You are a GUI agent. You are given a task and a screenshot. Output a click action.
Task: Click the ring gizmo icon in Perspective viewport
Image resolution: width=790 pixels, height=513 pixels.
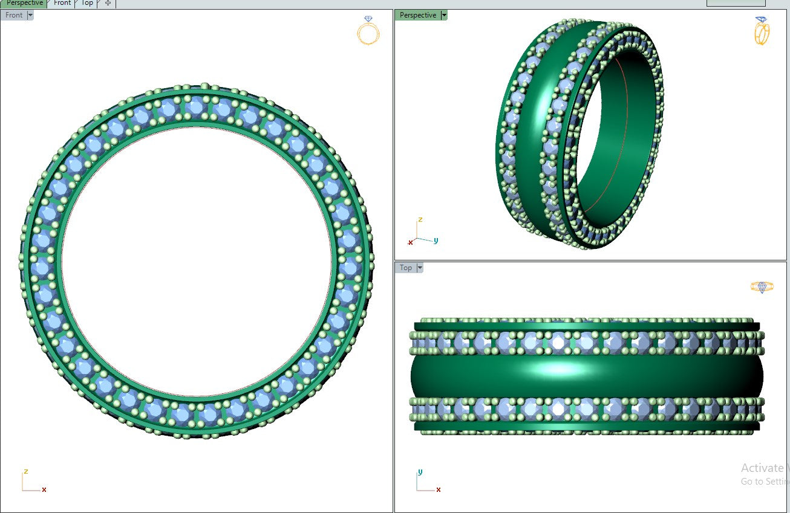(x=762, y=31)
